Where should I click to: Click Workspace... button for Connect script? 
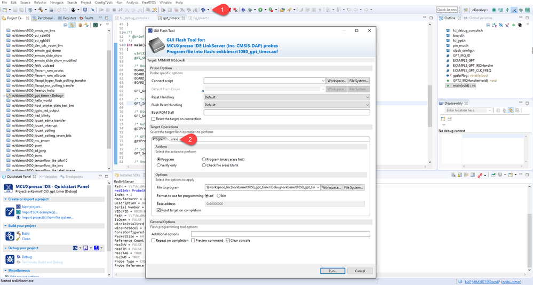tap(337, 81)
